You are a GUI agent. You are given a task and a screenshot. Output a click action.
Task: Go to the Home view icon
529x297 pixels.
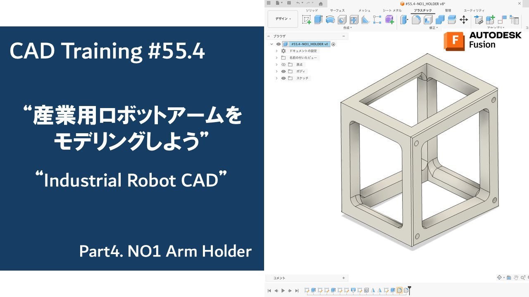click(x=321, y=4)
